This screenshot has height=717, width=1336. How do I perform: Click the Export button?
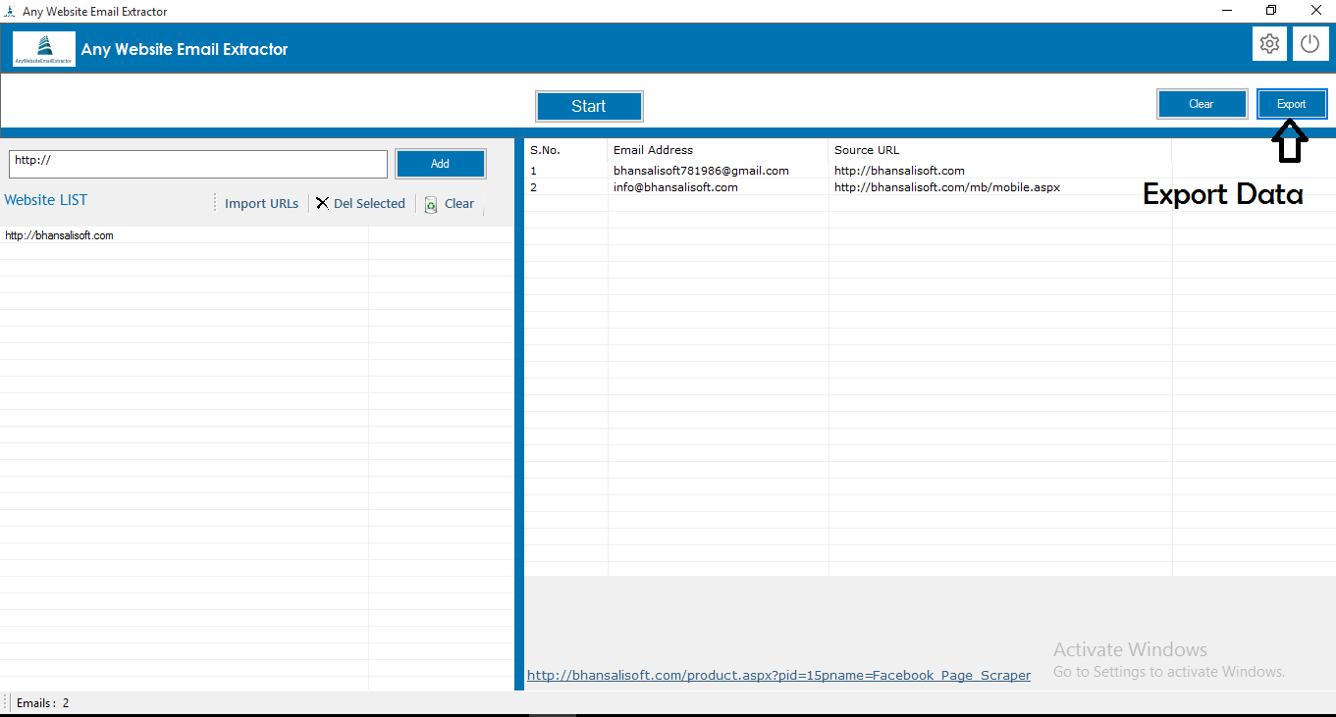click(x=1291, y=104)
